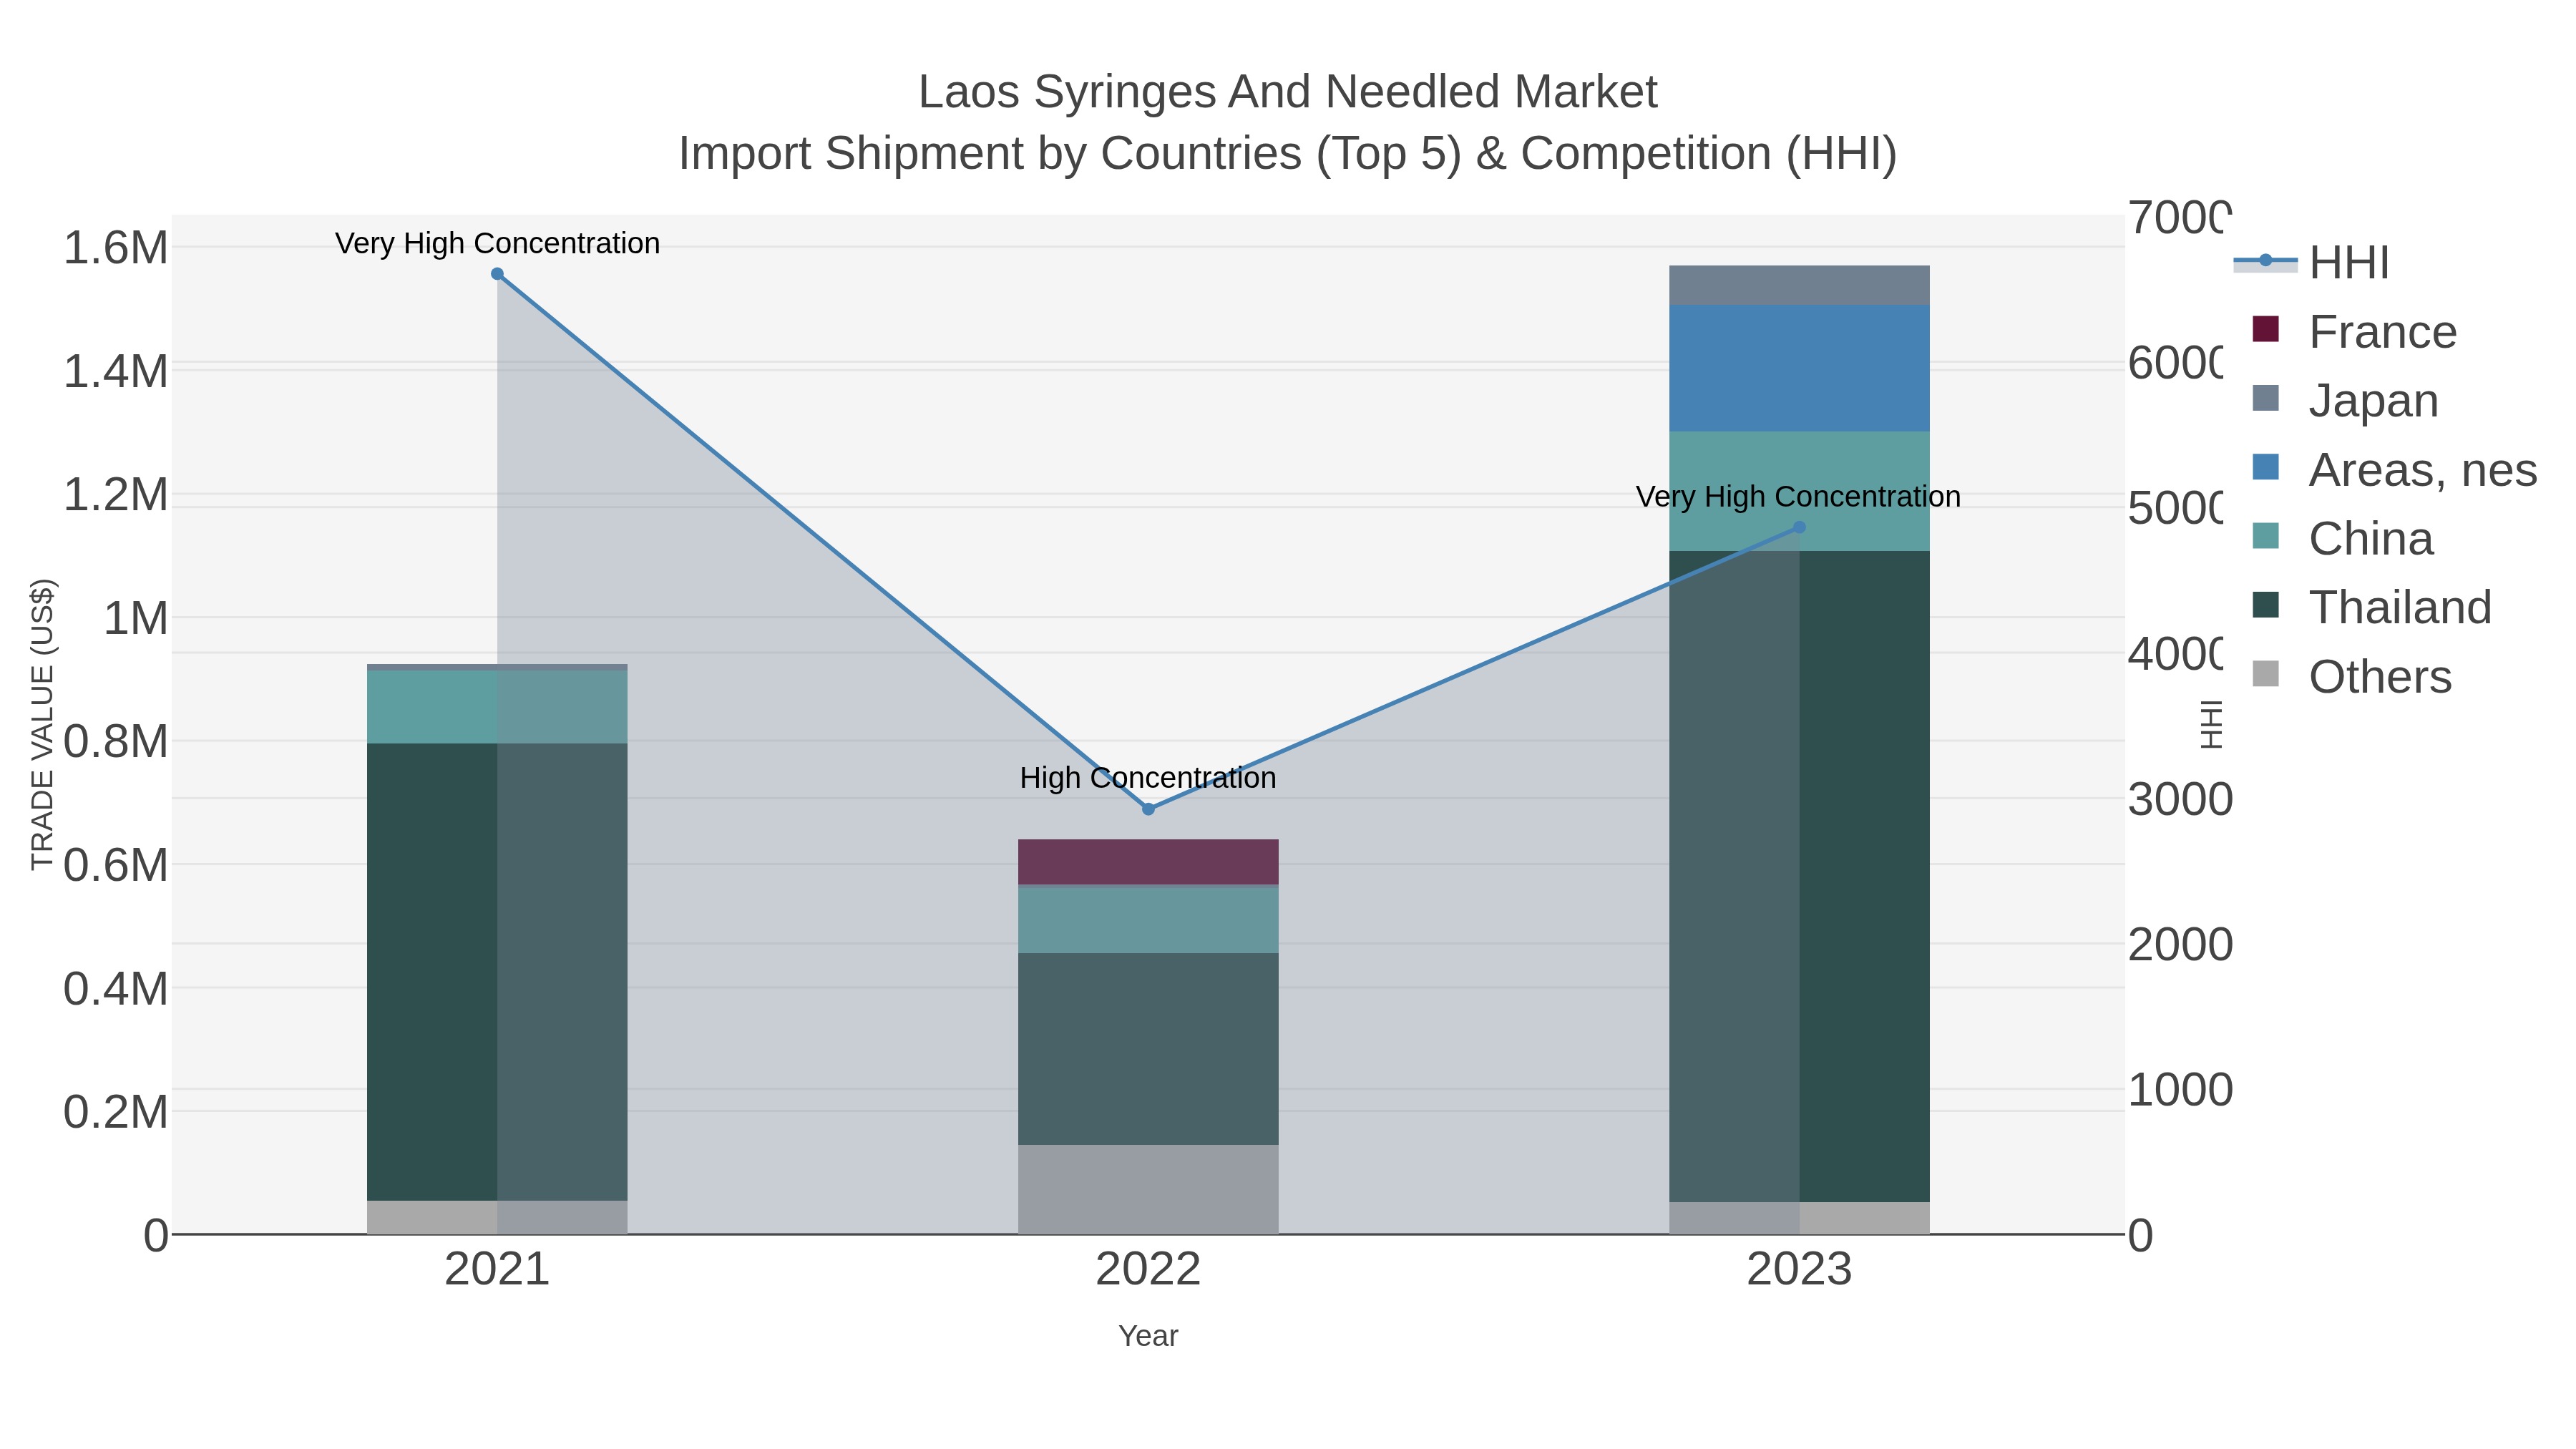The height and width of the screenshot is (1449, 2576).
Task: Click the 0.8M tick on left axis
Action: coord(116,742)
